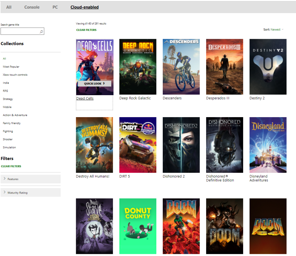Select the Descenders game cover

click(x=181, y=67)
